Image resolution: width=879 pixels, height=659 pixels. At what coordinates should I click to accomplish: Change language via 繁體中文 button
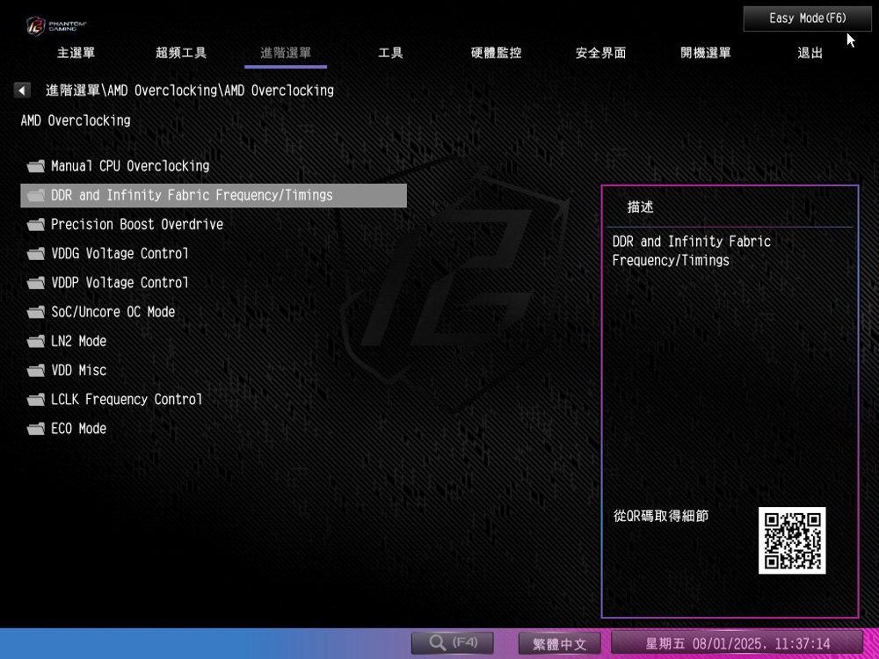click(x=559, y=643)
